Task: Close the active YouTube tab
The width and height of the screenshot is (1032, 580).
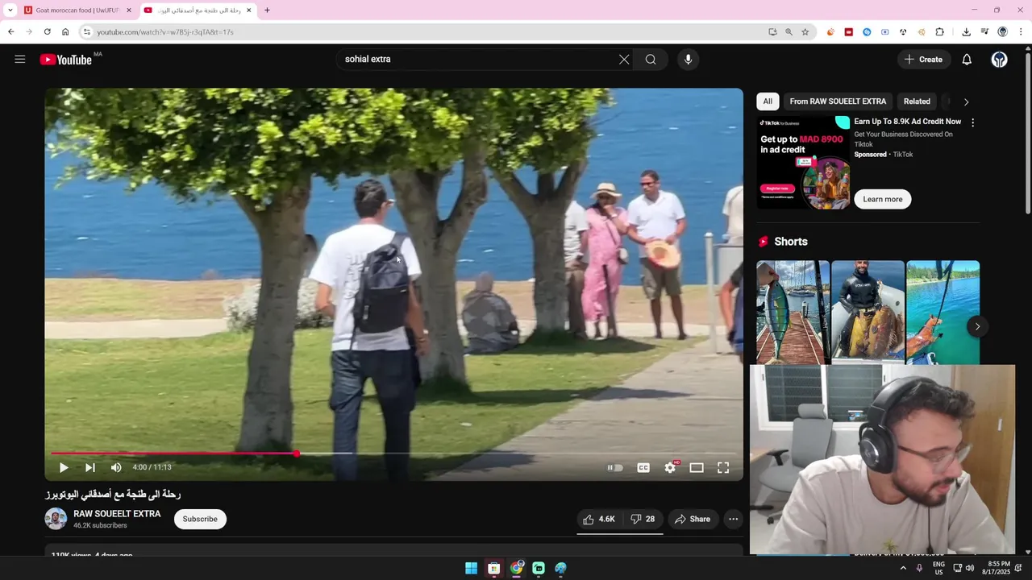Action: click(249, 10)
